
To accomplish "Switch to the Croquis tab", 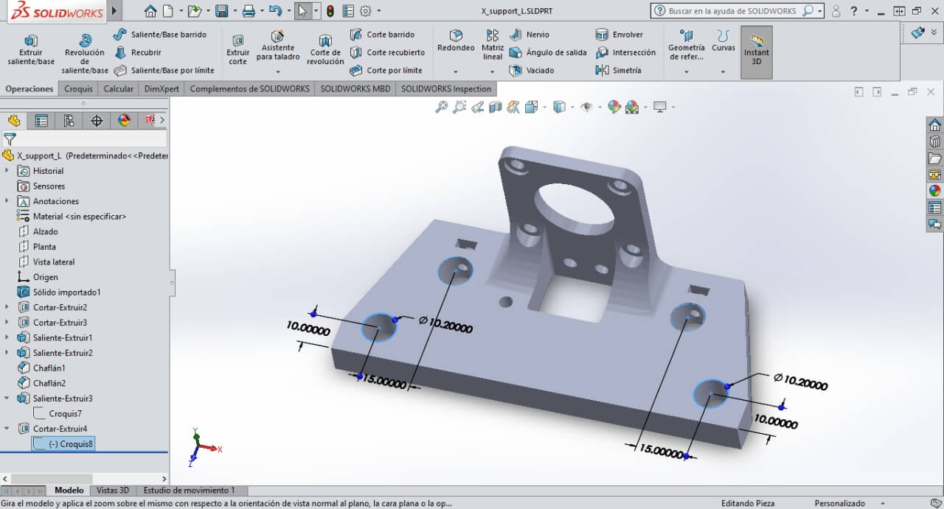I will click(x=78, y=88).
